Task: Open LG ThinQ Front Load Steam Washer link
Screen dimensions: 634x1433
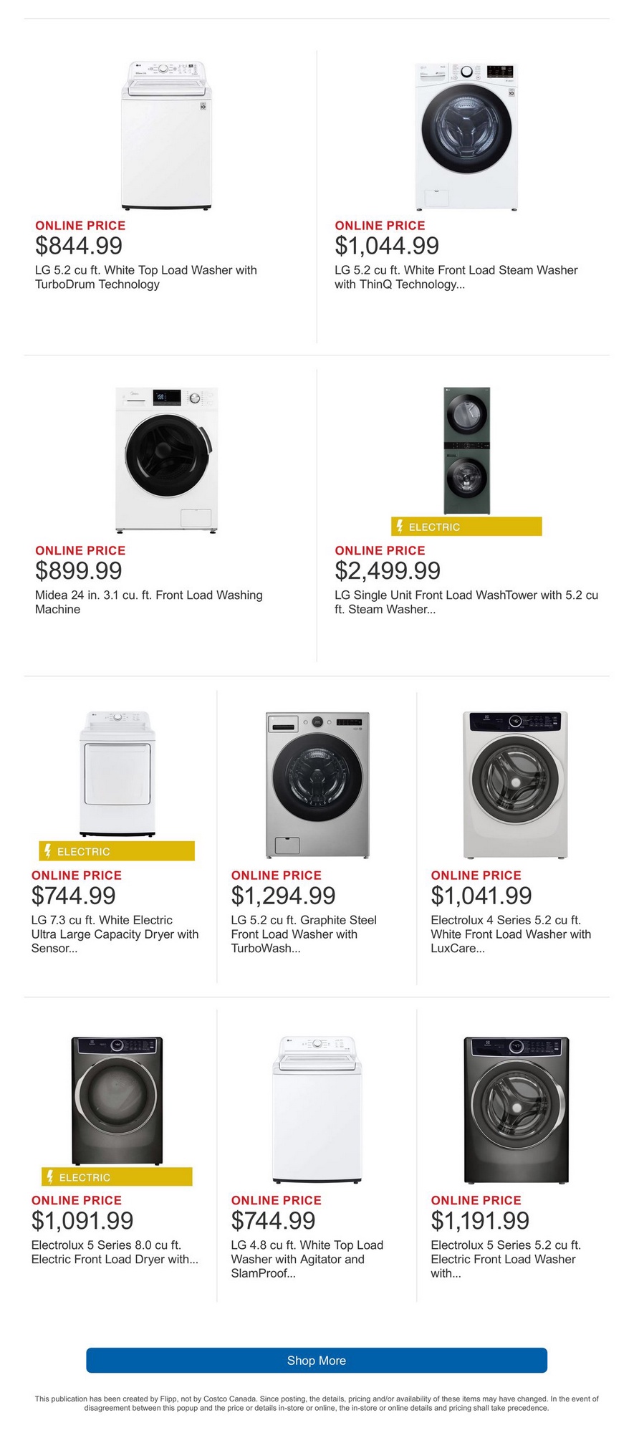Action: [x=456, y=277]
